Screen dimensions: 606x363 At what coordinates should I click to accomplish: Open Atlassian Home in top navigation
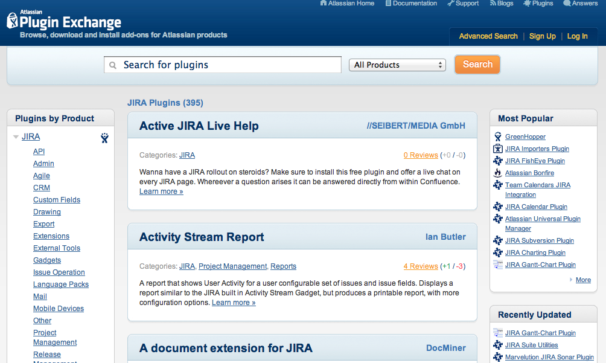[351, 3]
